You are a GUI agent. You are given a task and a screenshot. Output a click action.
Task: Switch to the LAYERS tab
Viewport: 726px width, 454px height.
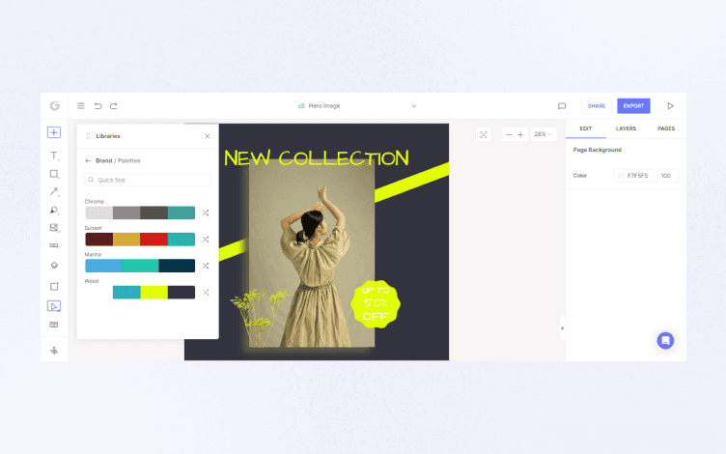click(x=626, y=128)
